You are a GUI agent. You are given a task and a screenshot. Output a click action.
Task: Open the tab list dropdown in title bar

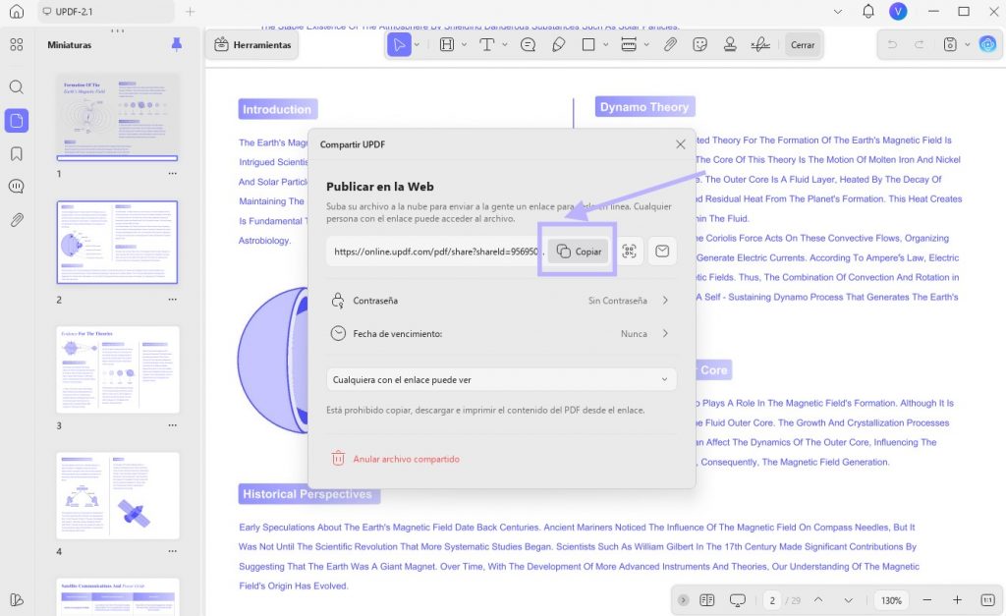coord(838,12)
